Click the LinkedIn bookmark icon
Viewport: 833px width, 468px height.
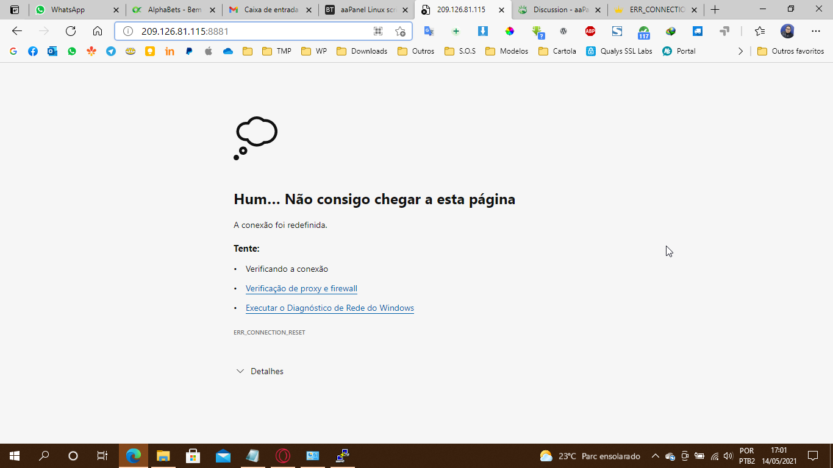click(x=170, y=51)
